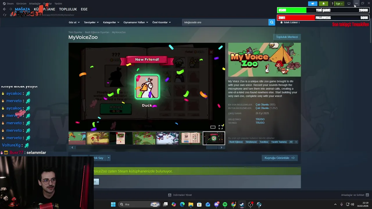Click the speaker volume icon in tray

pos(353,204)
